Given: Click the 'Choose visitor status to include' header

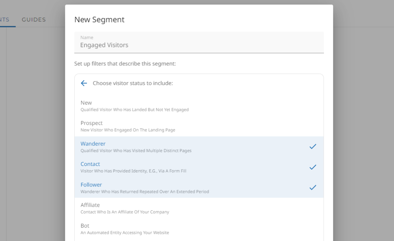Looking at the screenshot, I should 133,83.
